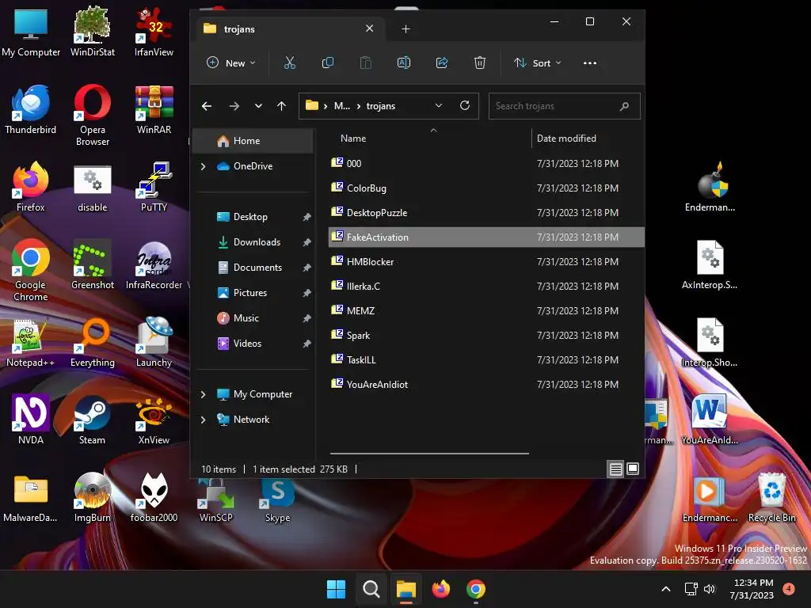The width and height of the screenshot is (811, 608).
Task: Click the Paste clipboard icon
Action: (366, 63)
